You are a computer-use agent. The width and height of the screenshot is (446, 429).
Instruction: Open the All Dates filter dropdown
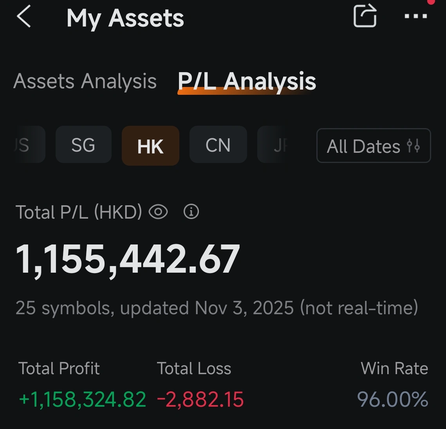pyautogui.click(x=374, y=145)
